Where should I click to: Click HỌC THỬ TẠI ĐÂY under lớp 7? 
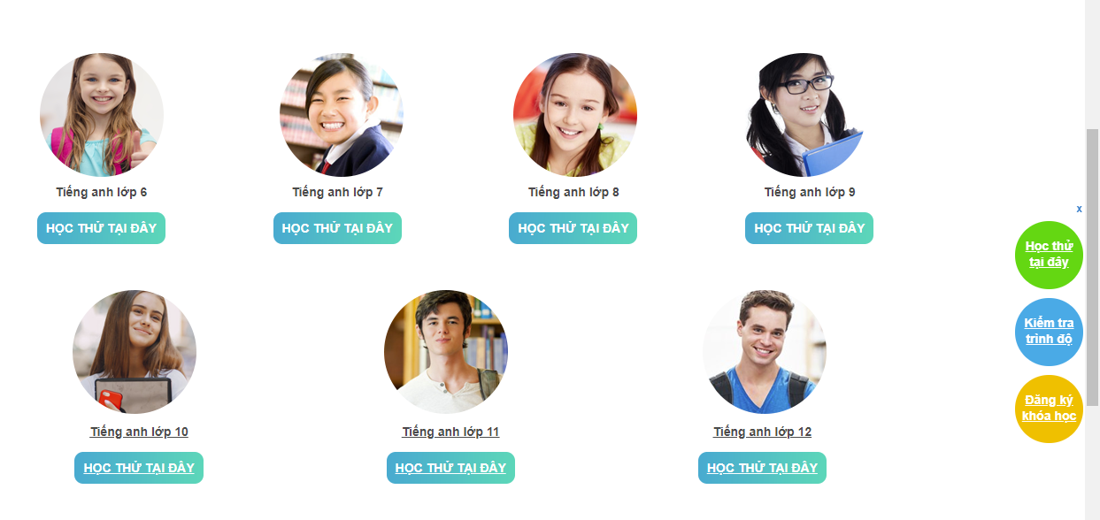click(337, 228)
